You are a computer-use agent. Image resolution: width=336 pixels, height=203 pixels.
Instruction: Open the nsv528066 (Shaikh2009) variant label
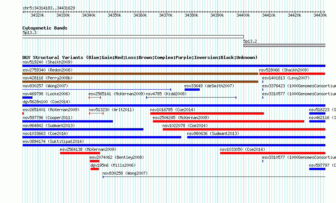click(x=284, y=70)
